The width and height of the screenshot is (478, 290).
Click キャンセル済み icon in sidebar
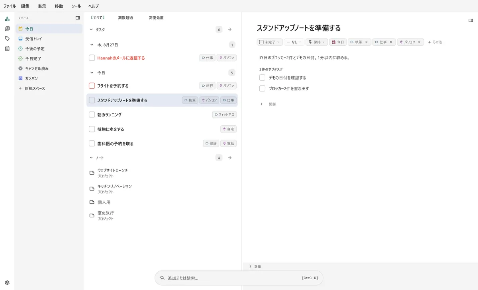21,68
